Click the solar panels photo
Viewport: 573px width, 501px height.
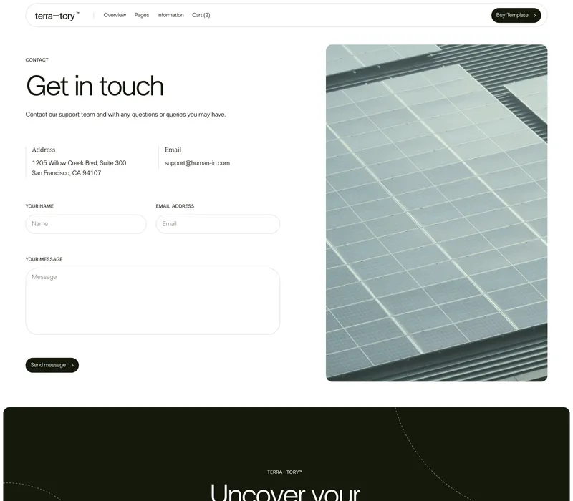(437, 213)
